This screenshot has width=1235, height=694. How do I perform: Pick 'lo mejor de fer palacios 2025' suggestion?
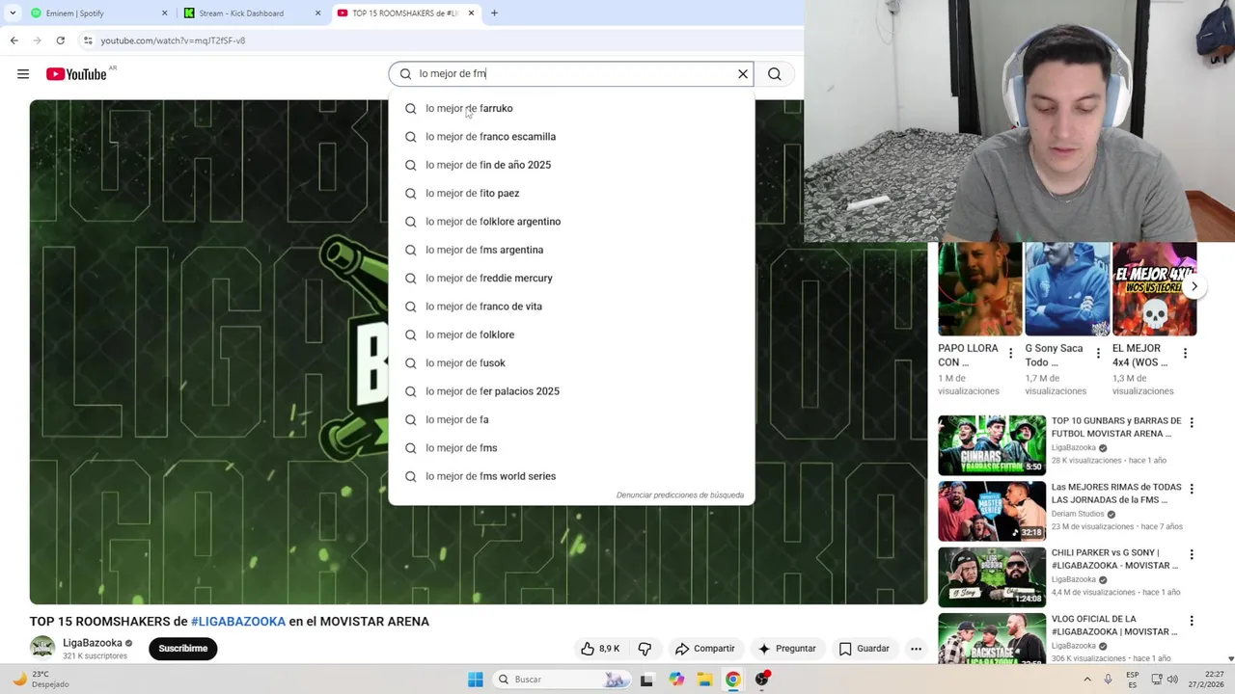tap(571, 391)
